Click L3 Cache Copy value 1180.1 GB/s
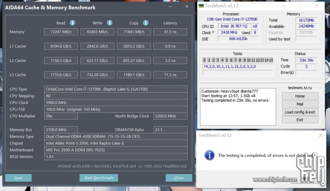 pos(134,75)
